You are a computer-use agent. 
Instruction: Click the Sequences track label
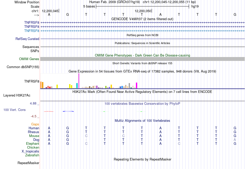[x=31, y=47]
